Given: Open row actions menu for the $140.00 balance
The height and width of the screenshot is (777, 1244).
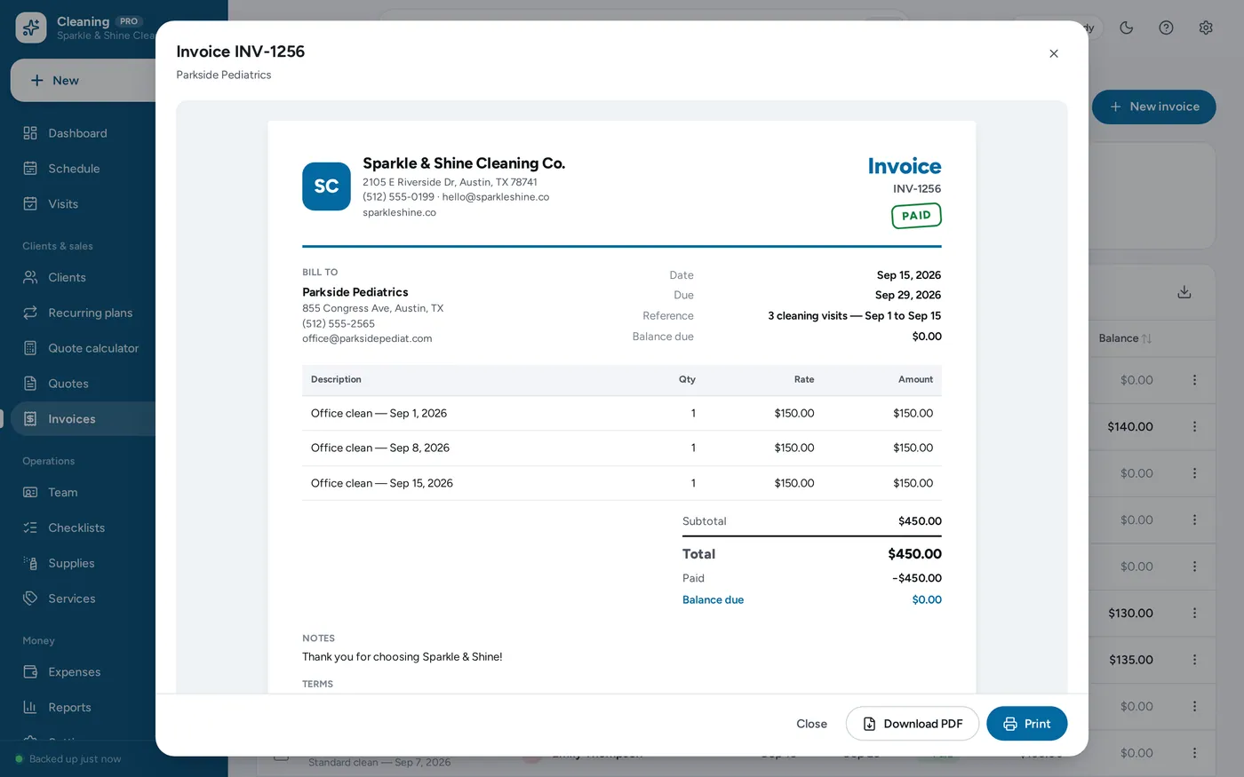Looking at the screenshot, I should [x=1194, y=426].
